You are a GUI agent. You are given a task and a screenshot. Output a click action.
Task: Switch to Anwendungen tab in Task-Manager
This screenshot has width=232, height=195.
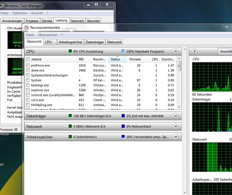[12, 21]
